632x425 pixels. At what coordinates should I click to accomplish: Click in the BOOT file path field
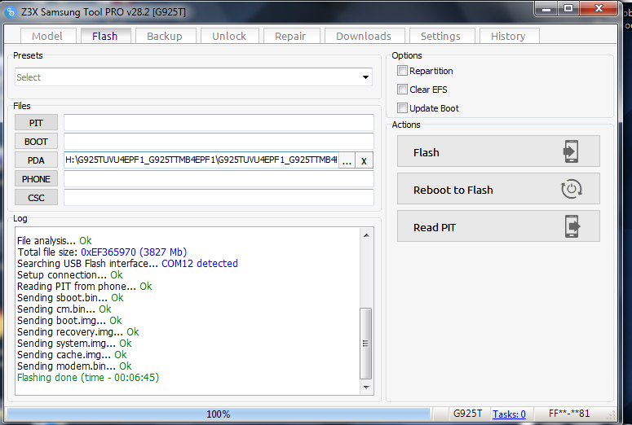219,142
